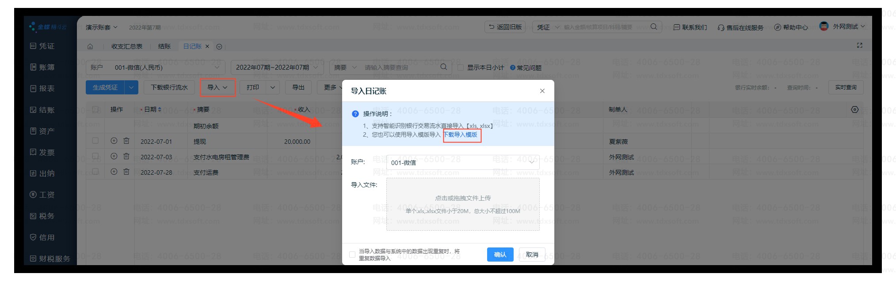The width and height of the screenshot is (896, 281).
Task: Open 账簿 in the left sidebar
Action: pyautogui.click(x=42, y=67)
